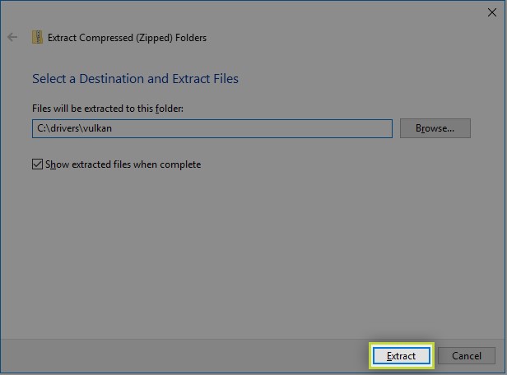Viewport: 507px width, 375px height.
Task: Open the Browse... folder picker
Action: pyautogui.click(x=435, y=128)
